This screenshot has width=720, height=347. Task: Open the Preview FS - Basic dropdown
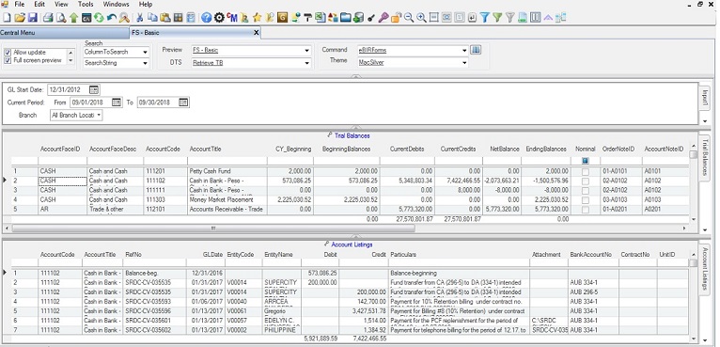coord(307,50)
